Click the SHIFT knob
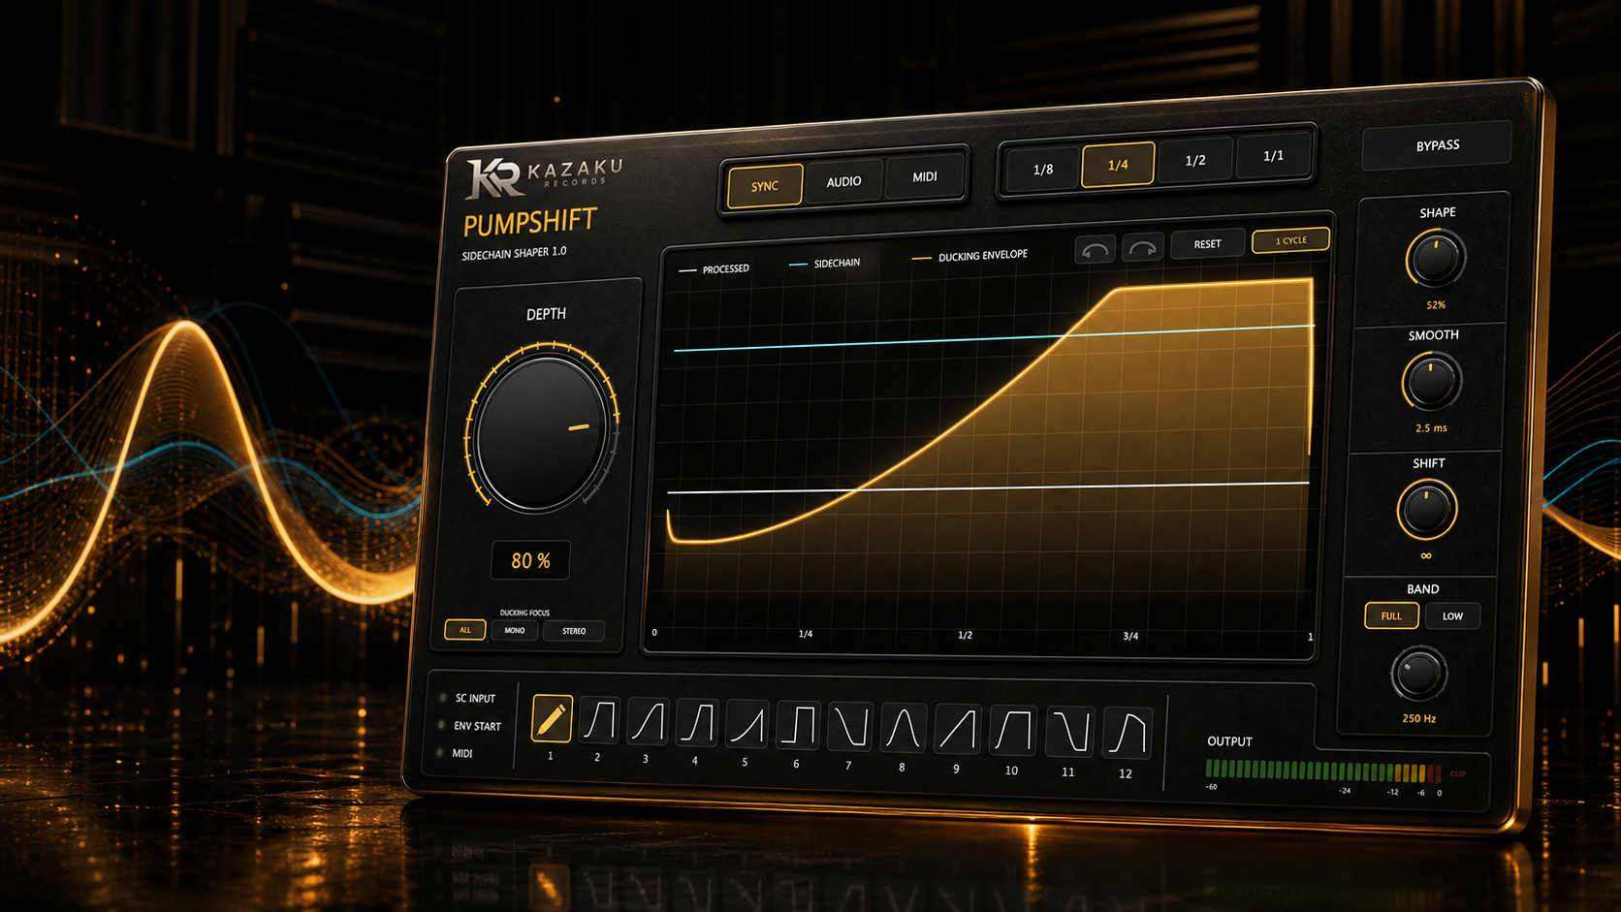The image size is (1621, 912). point(1426,509)
